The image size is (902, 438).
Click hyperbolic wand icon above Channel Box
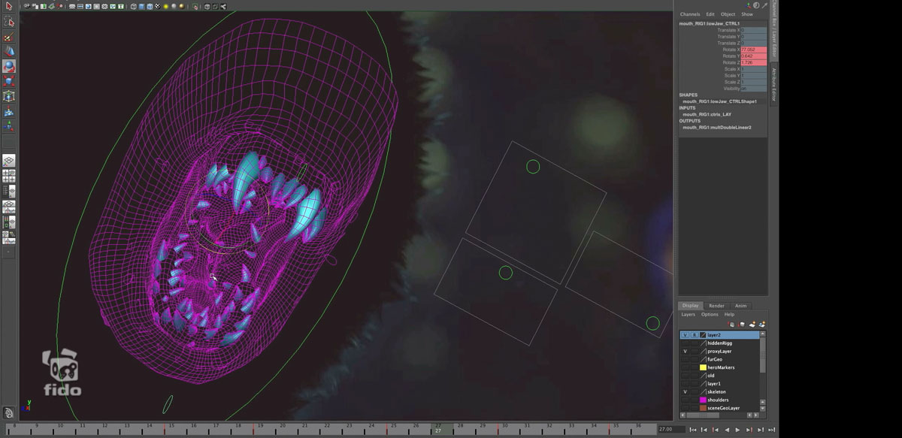pyautogui.click(x=765, y=5)
